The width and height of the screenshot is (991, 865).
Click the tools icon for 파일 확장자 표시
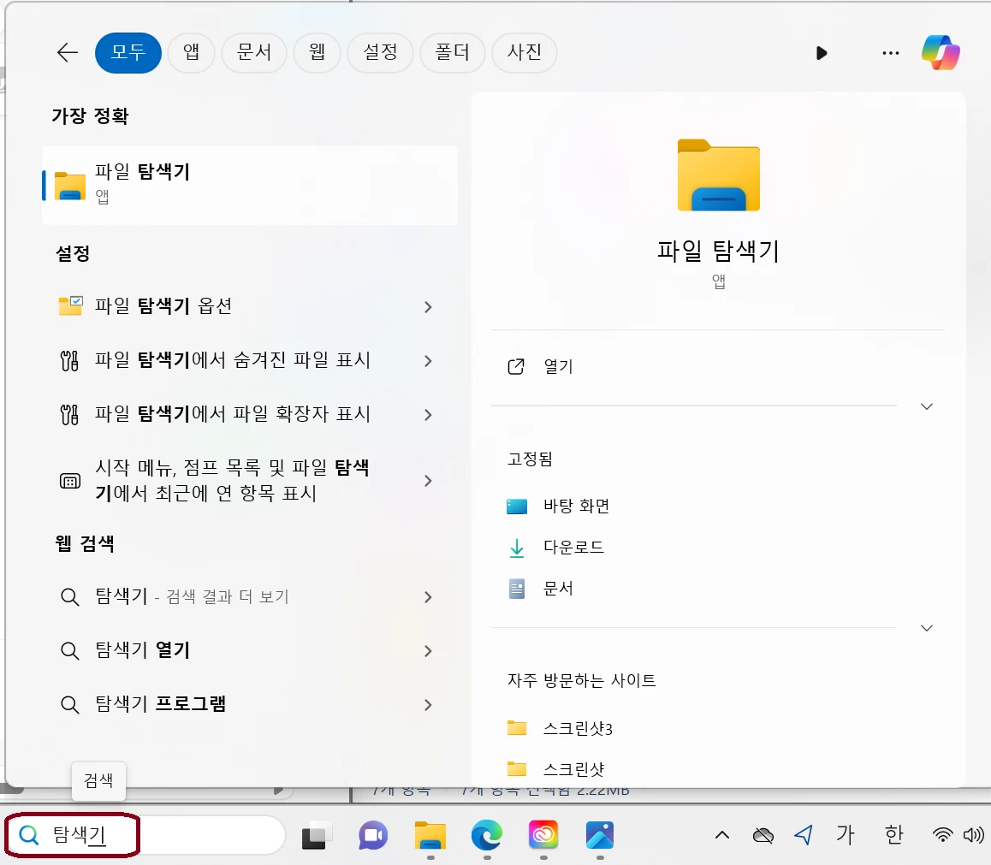point(69,415)
